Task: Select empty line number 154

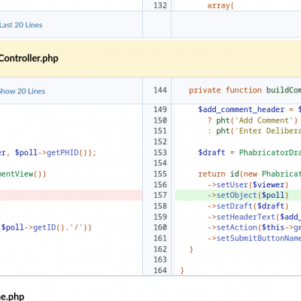Action: click(160, 163)
